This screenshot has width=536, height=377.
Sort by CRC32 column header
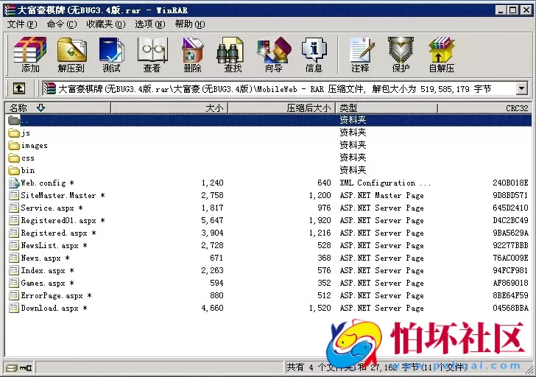[515, 108]
